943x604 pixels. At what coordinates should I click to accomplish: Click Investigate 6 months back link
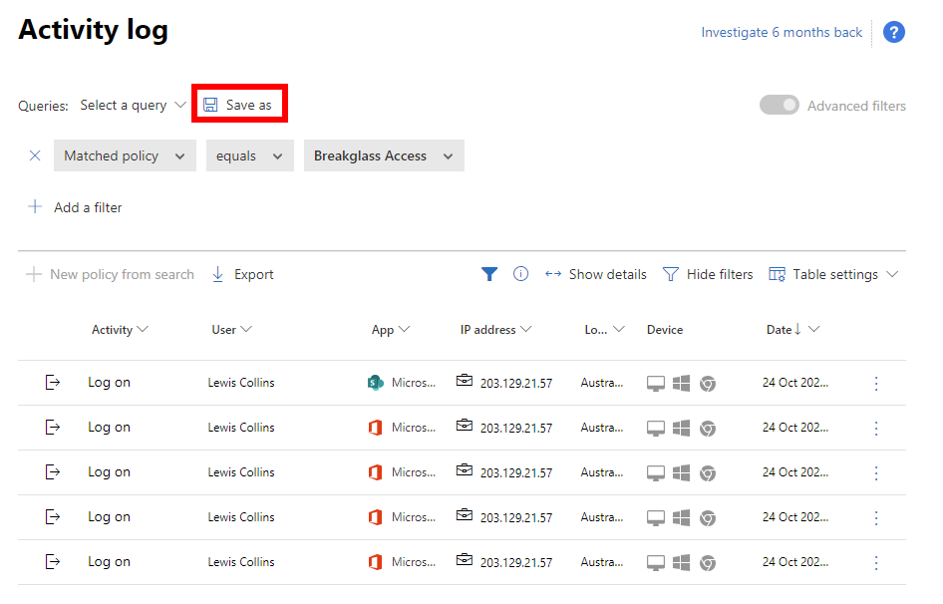(x=782, y=32)
